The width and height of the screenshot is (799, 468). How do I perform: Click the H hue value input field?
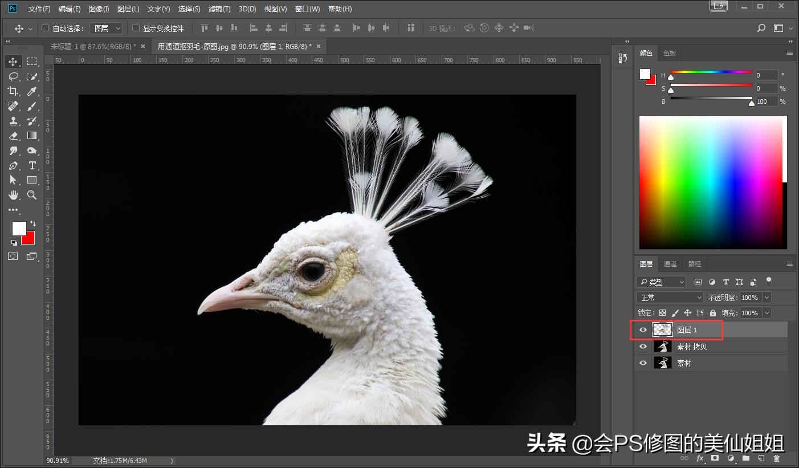point(766,75)
